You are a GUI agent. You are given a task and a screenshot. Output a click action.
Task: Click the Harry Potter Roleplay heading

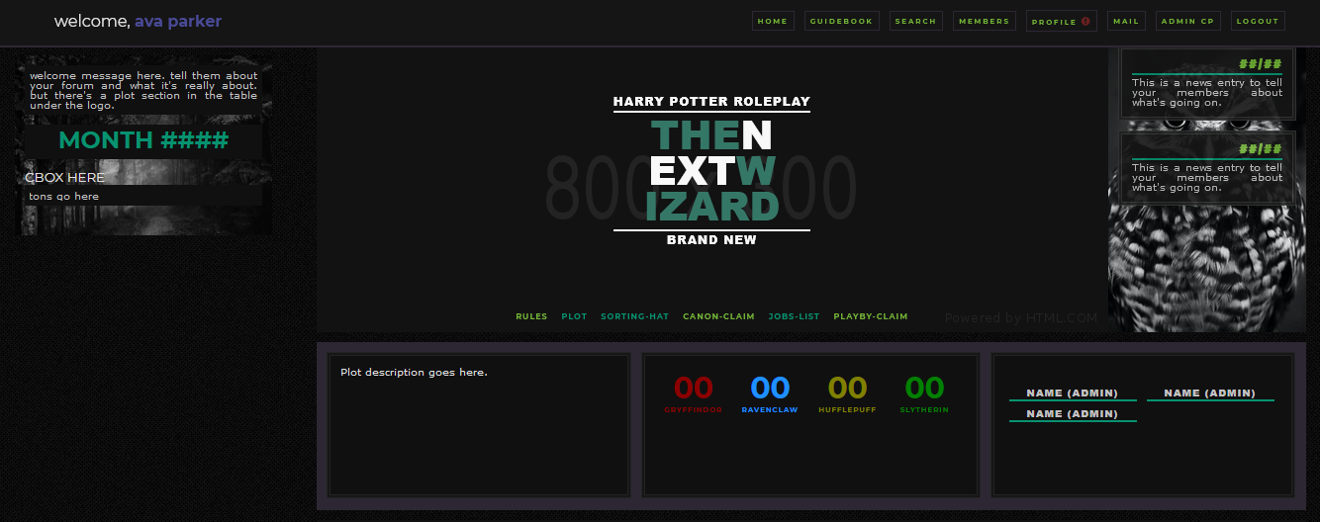tap(711, 102)
